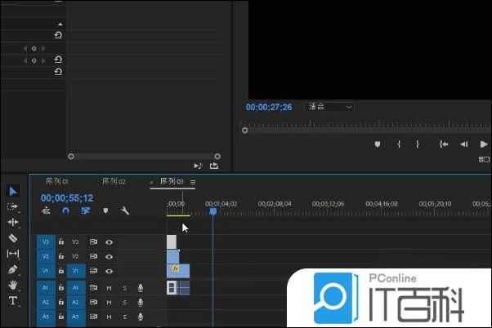Mute audio track A1
Screen dimensions: 492x328
click(x=109, y=287)
